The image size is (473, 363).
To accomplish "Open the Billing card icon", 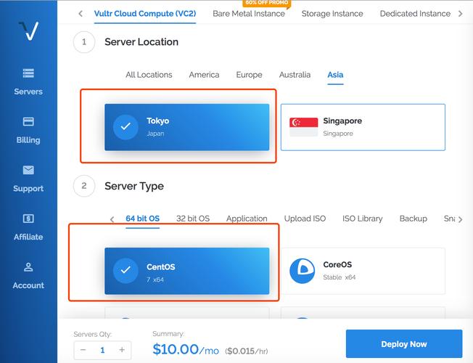I will [x=28, y=121].
